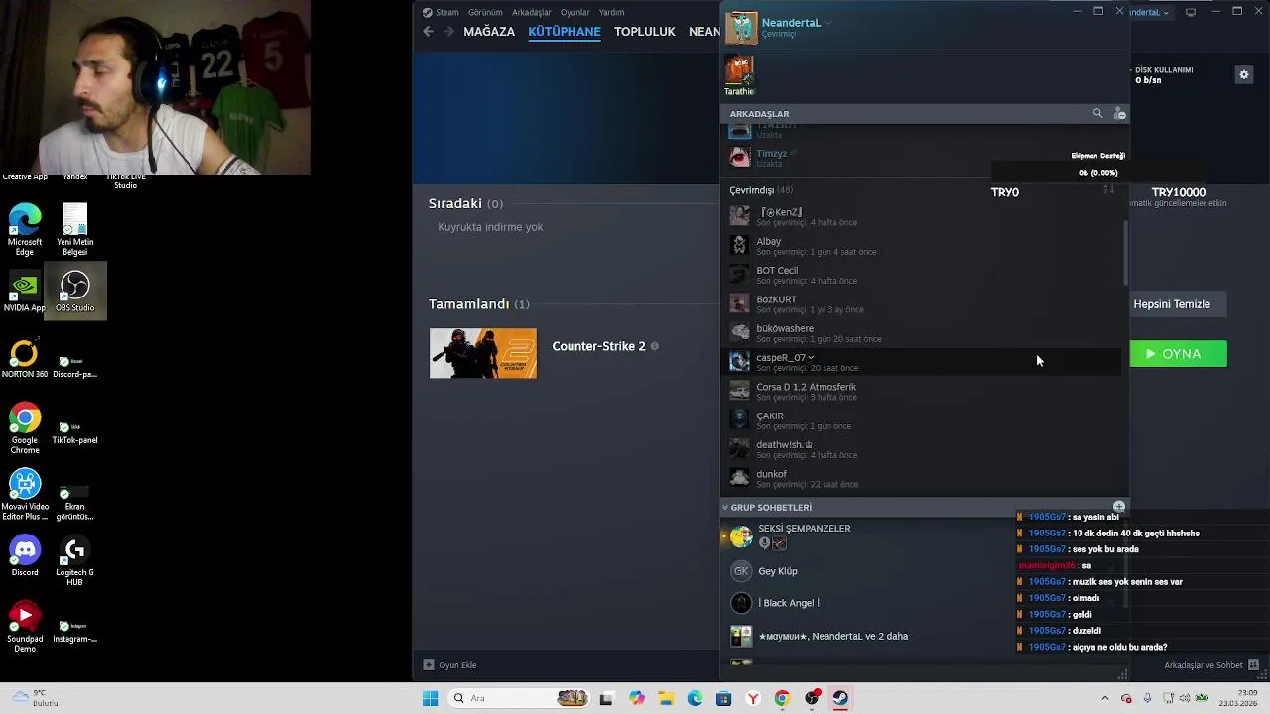This screenshot has width=1270, height=714.
Task: Search friends with magnifier icon
Action: [1097, 114]
